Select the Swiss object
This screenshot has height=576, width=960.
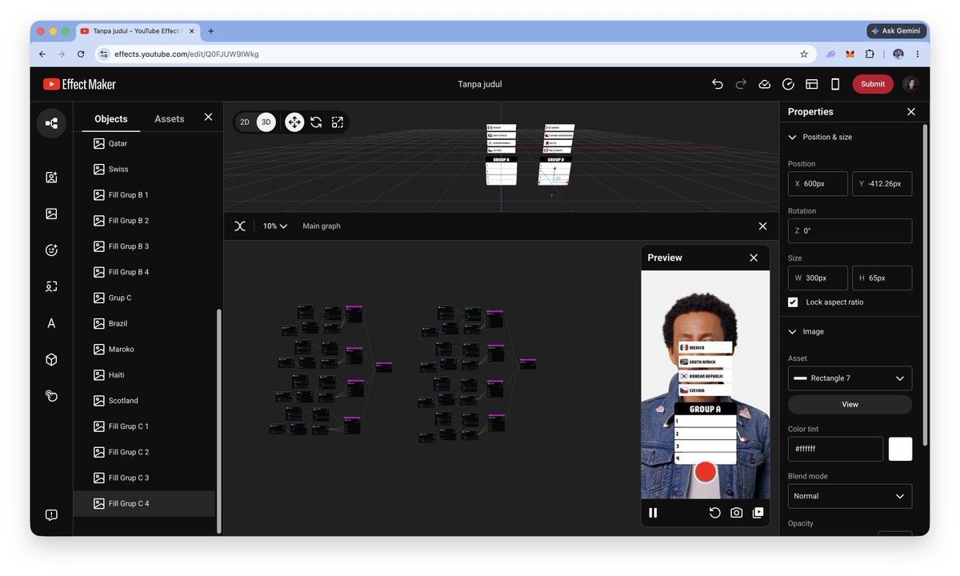(144, 170)
